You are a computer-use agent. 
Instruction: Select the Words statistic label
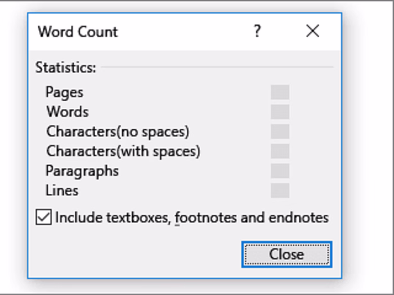click(x=68, y=112)
